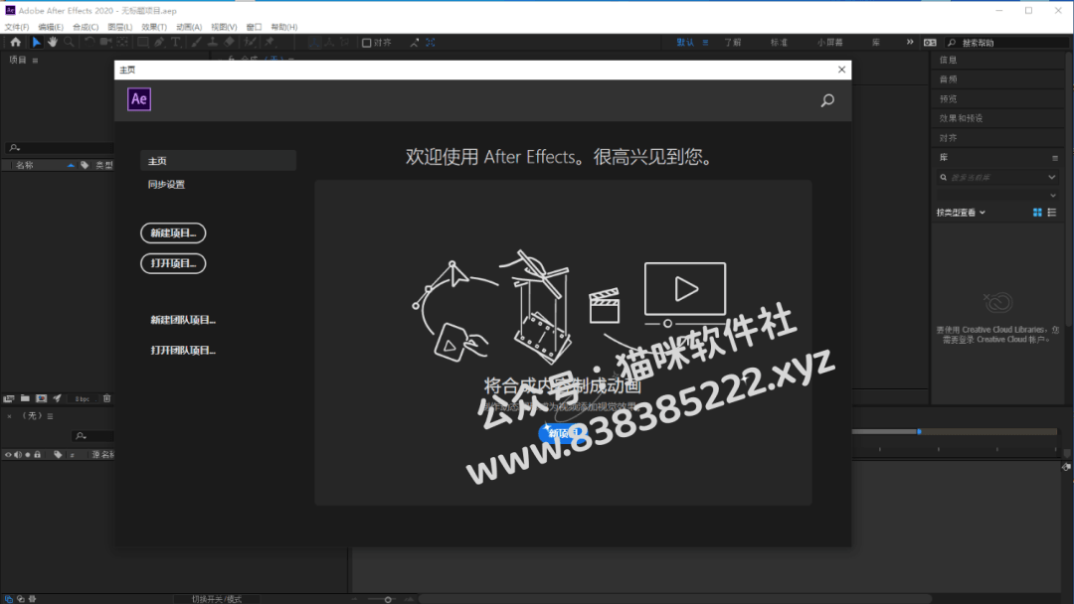This screenshot has width=1074, height=604.
Task: Click the 切换开关/模式 toggle button
Action: [217, 599]
